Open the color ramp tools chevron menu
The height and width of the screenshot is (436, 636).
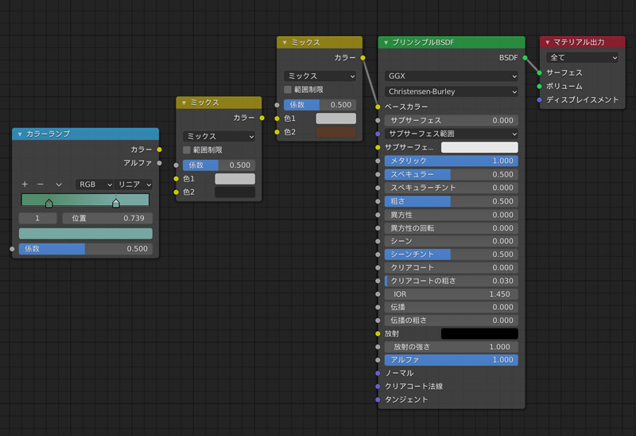[x=60, y=185]
